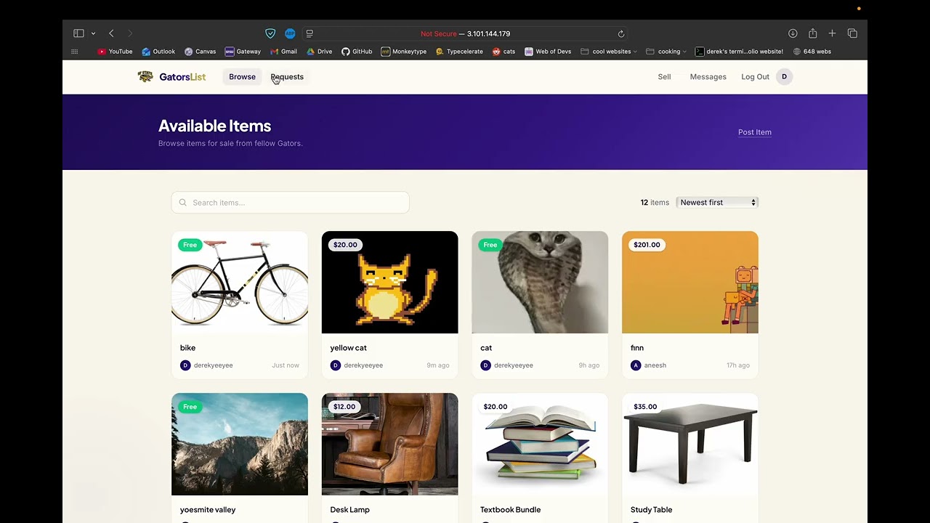The width and height of the screenshot is (930, 523).
Task: Click the Post Item link
Action: tap(754, 132)
